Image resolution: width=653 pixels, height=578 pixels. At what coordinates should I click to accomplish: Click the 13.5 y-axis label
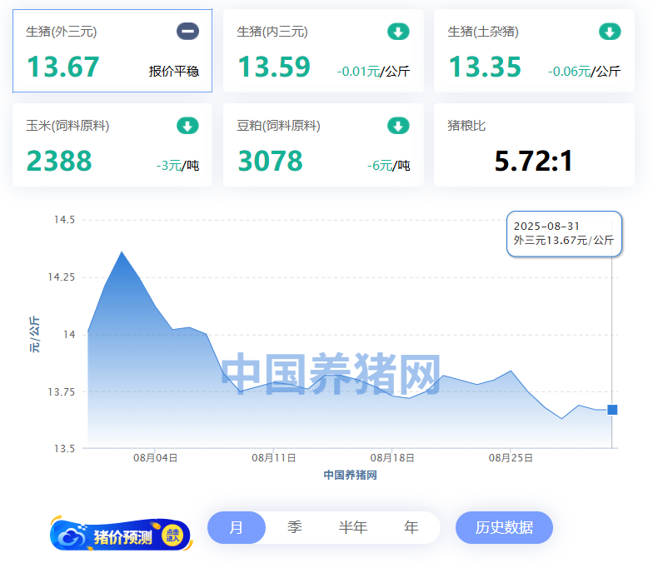(x=65, y=448)
